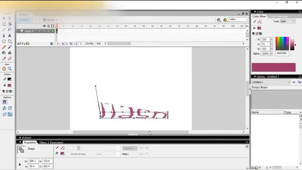Toggle width-height constrain lock icon

[20, 164]
